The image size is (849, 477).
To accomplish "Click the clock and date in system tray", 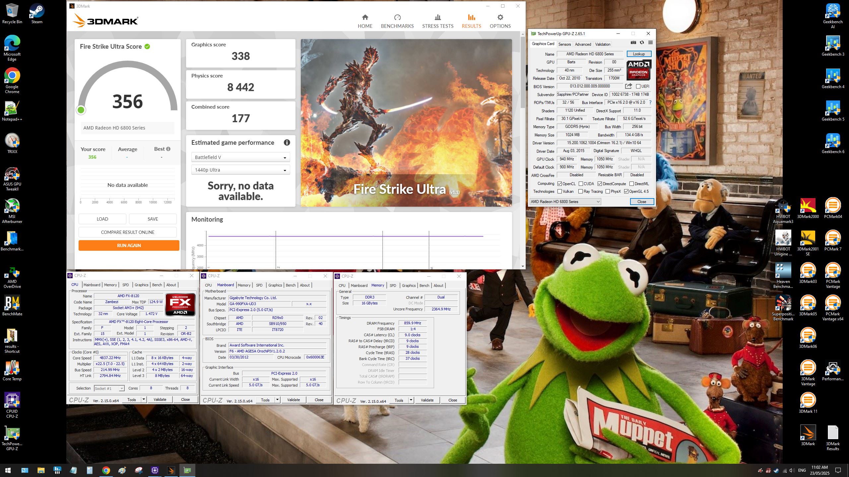I will point(819,470).
